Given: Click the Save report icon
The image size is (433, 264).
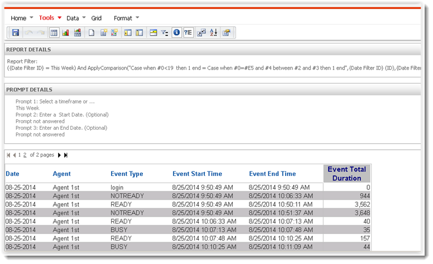Looking at the screenshot, I should pyautogui.click(x=16, y=33).
